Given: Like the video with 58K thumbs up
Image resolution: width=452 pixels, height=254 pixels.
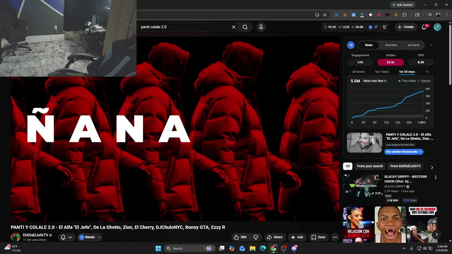Looking at the screenshot, I should 240,237.
